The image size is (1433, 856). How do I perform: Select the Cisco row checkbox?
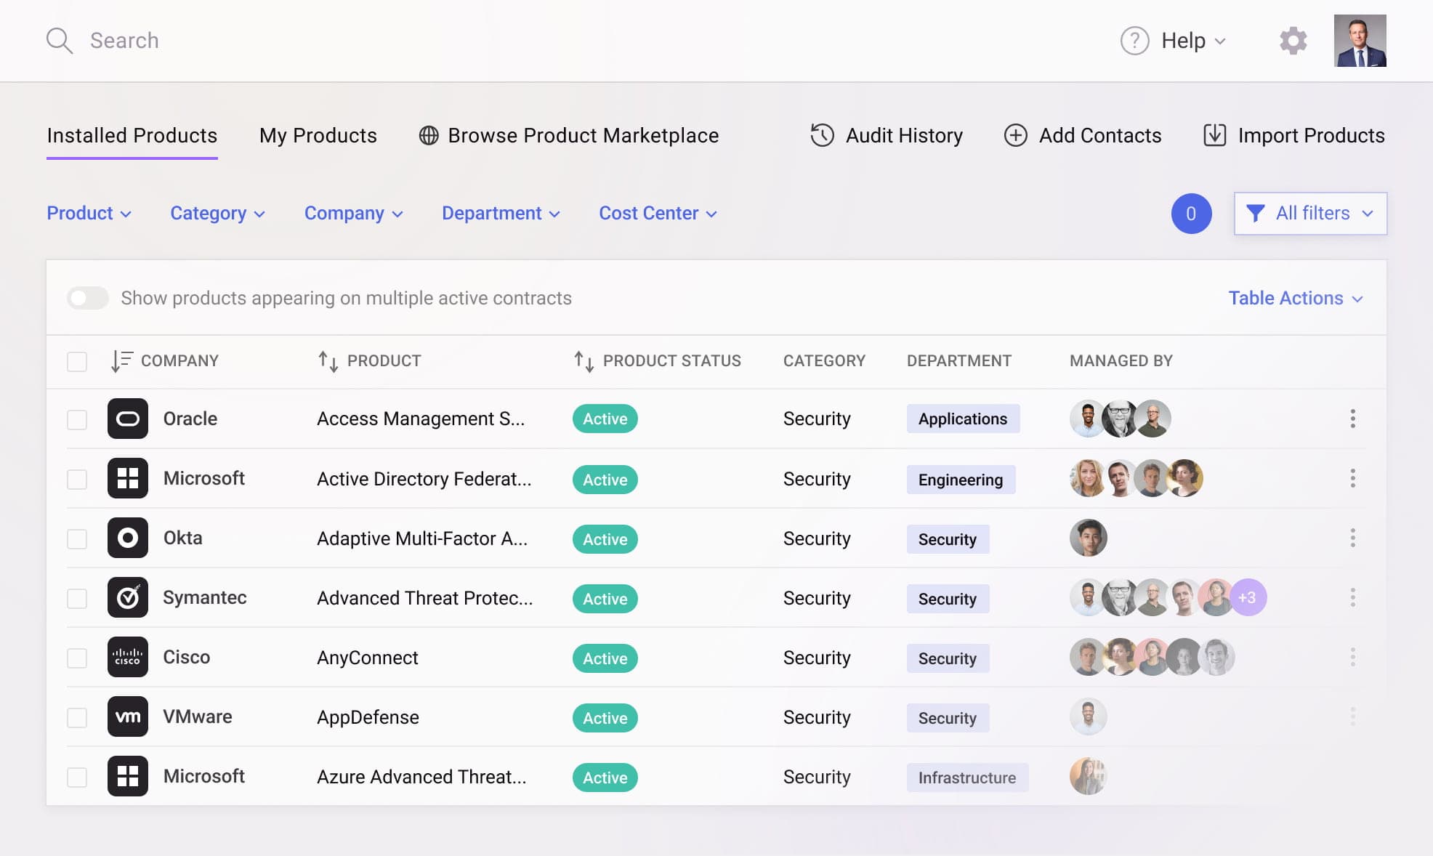click(x=77, y=658)
